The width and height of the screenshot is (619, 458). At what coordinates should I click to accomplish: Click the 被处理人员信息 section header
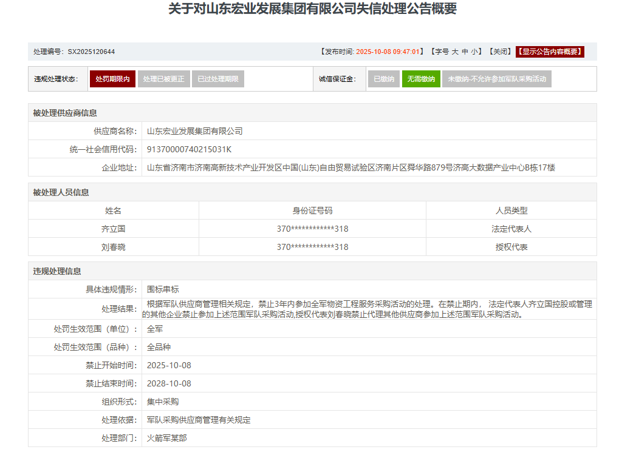61,192
